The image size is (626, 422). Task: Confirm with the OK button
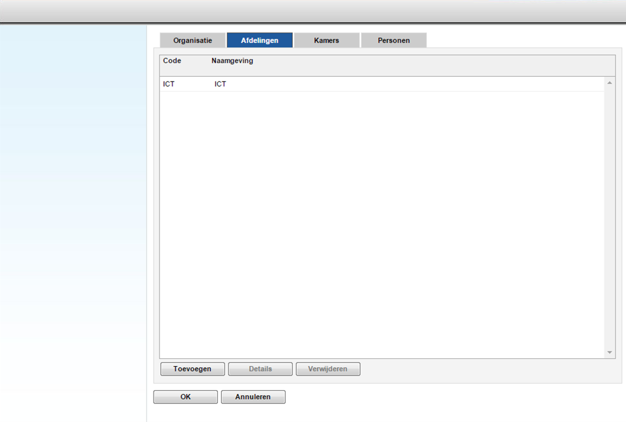click(x=185, y=397)
